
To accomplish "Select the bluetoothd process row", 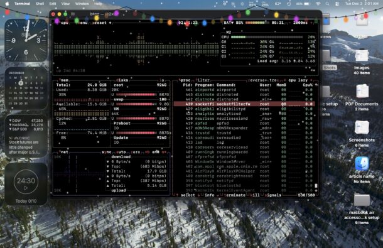I will tap(244, 186).
